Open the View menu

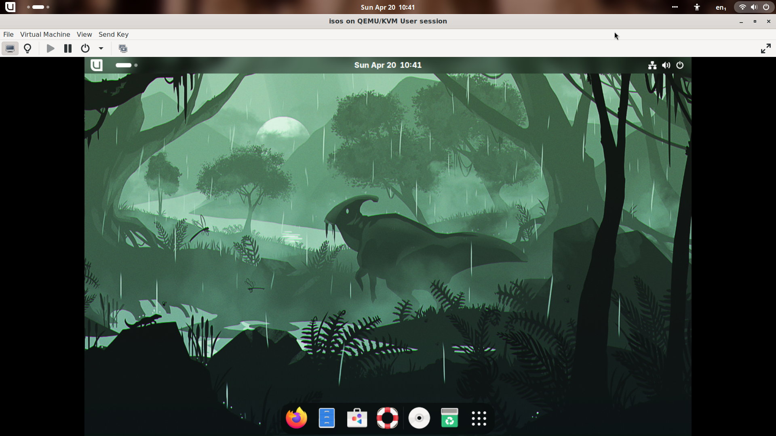(84, 34)
